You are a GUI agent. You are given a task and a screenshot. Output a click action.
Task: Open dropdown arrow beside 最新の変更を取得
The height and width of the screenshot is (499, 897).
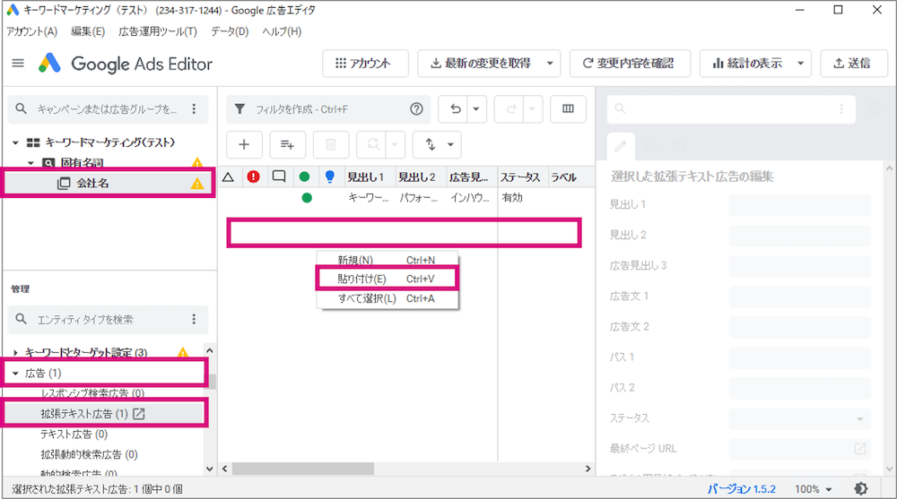point(550,64)
